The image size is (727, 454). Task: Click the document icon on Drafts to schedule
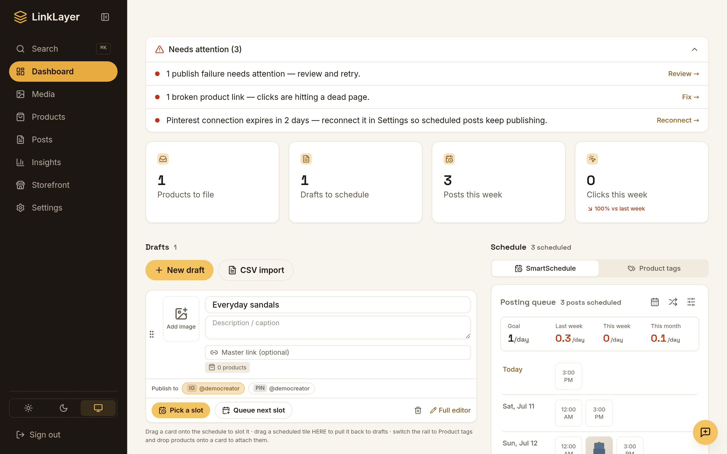306,159
